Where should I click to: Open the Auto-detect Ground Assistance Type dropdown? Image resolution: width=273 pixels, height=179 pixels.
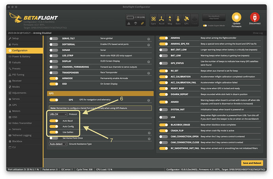pos(58,144)
